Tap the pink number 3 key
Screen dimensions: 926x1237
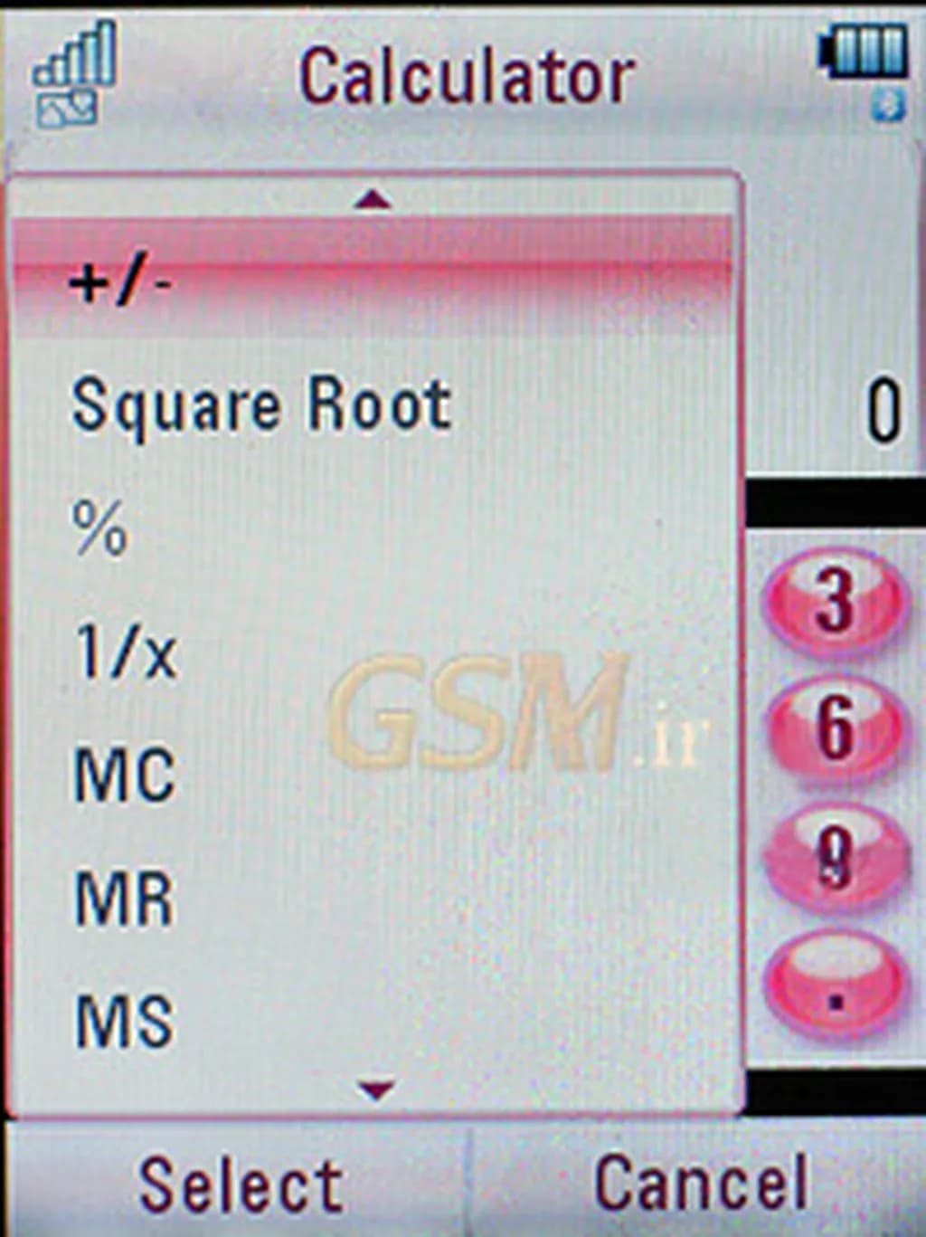834,601
